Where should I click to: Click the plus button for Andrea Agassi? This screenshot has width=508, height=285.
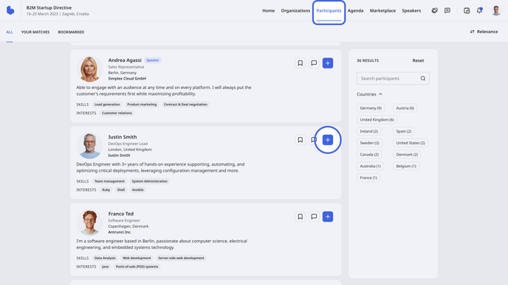328,63
